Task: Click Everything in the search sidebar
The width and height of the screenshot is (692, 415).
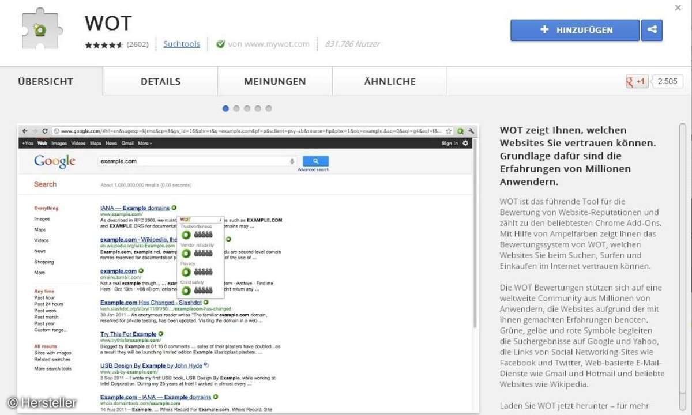Action: pyautogui.click(x=46, y=208)
